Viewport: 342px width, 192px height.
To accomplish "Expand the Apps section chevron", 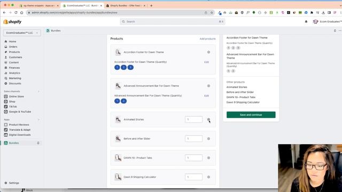I will pyautogui.click(x=39, y=119).
